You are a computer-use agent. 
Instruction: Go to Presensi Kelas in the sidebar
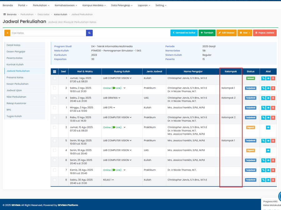tap(15, 77)
